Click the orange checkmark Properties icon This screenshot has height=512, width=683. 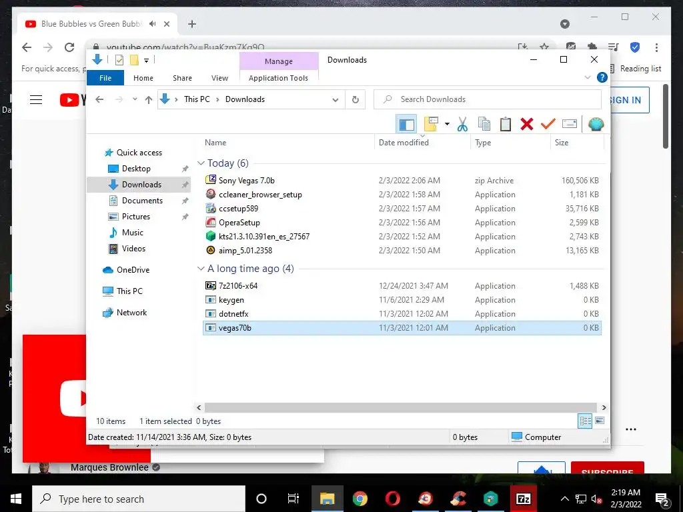click(x=548, y=125)
